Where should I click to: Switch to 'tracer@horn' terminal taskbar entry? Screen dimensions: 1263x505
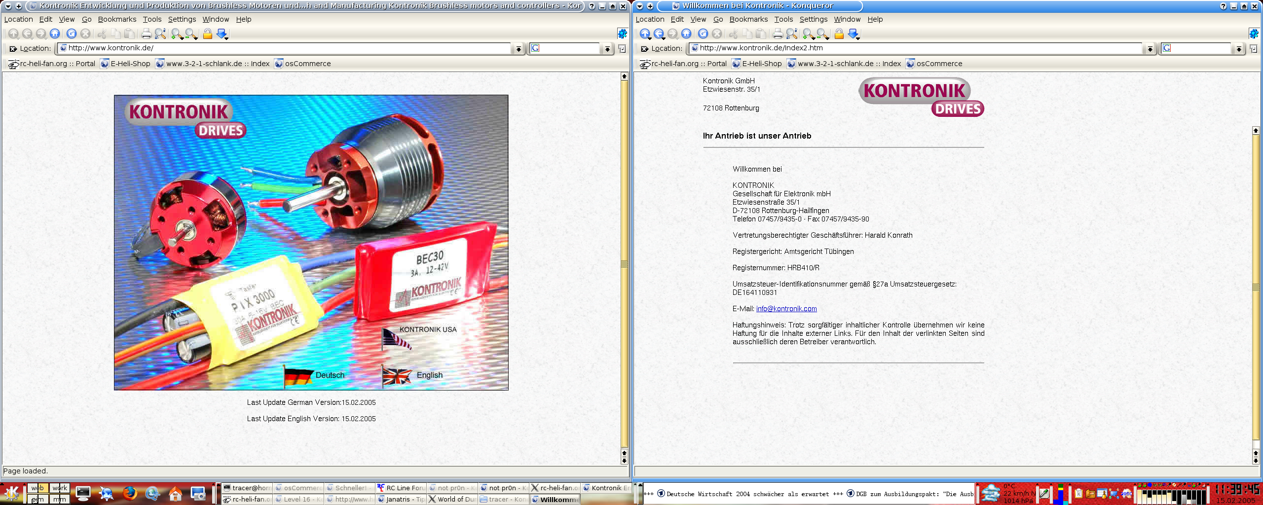247,488
